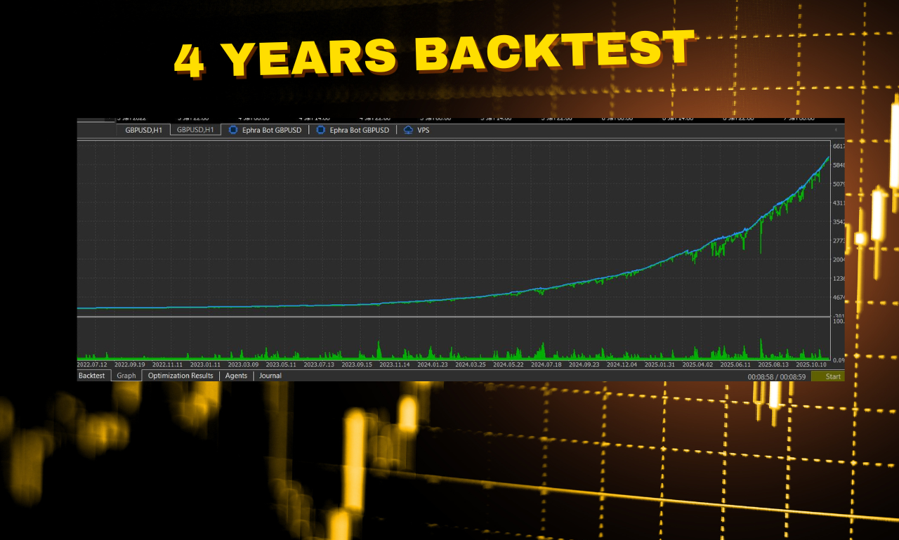Click the 2025.10.10 date label on the axis
Screen dimensions: 899x540
click(811, 365)
